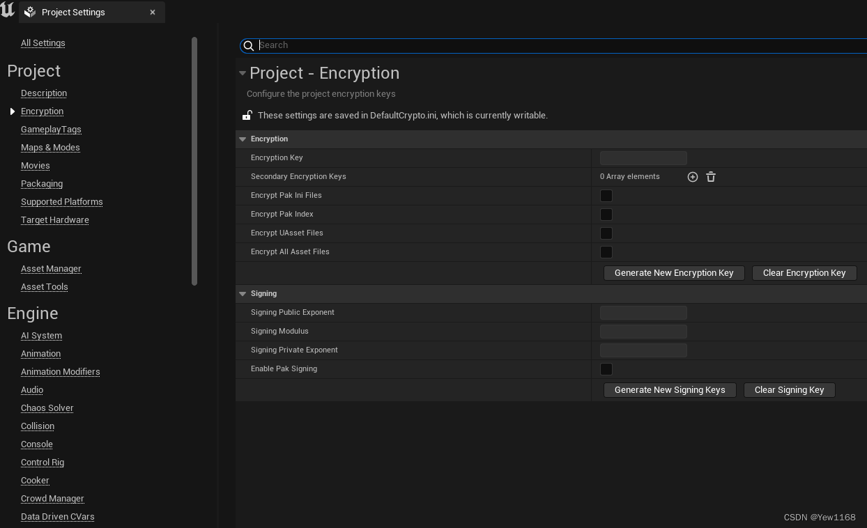867x528 pixels.
Task: Click the Encryption Key input field
Action: point(643,158)
